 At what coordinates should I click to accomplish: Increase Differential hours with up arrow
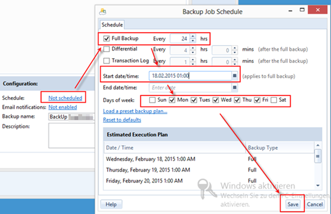pos(193,48)
